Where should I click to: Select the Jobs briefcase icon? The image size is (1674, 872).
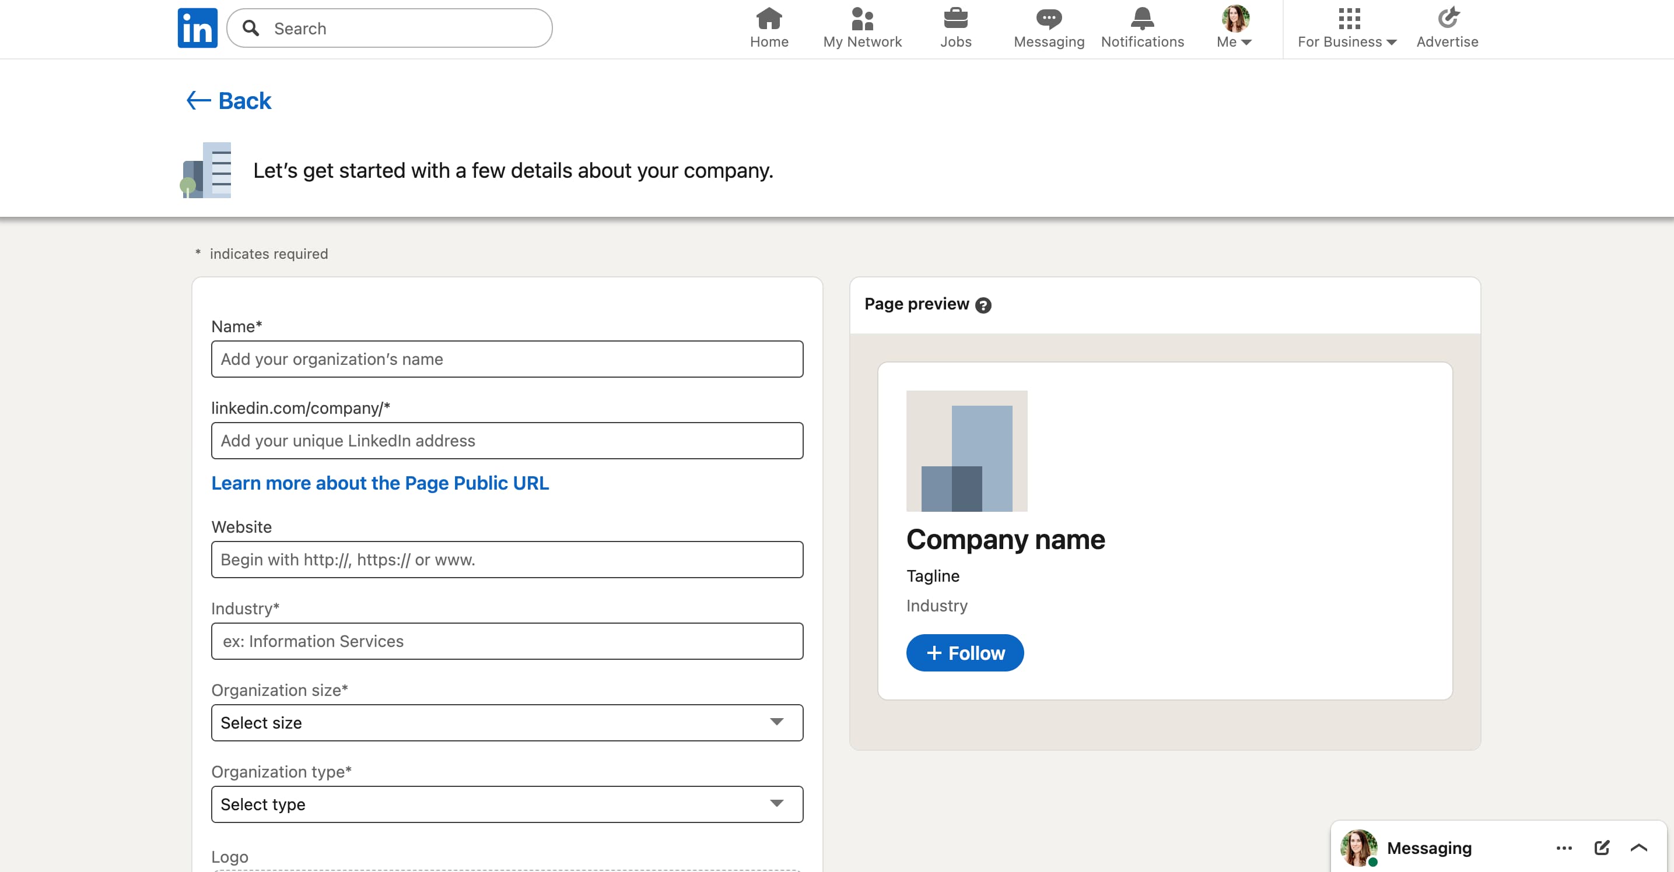click(x=955, y=18)
